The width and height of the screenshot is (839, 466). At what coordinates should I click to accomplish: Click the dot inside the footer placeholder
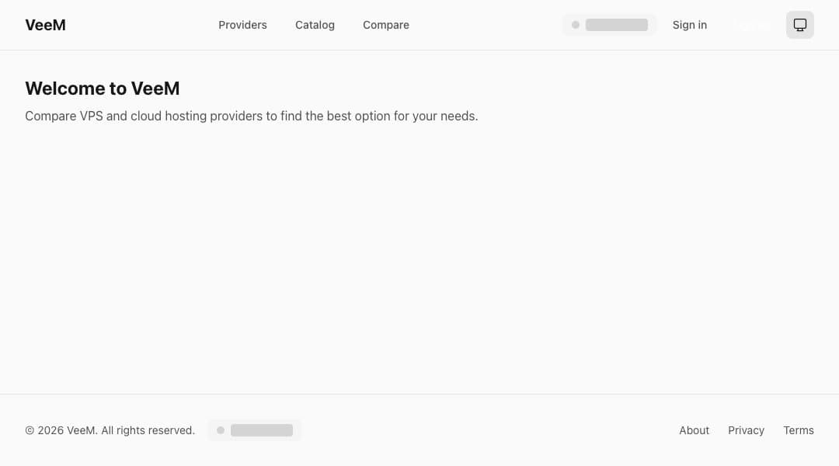point(221,429)
